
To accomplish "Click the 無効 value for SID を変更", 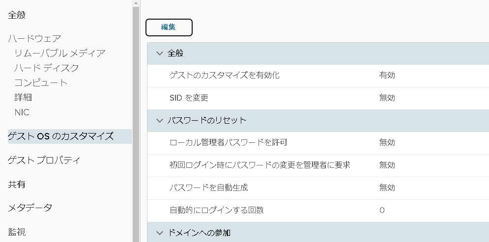I will click(x=387, y=98).
